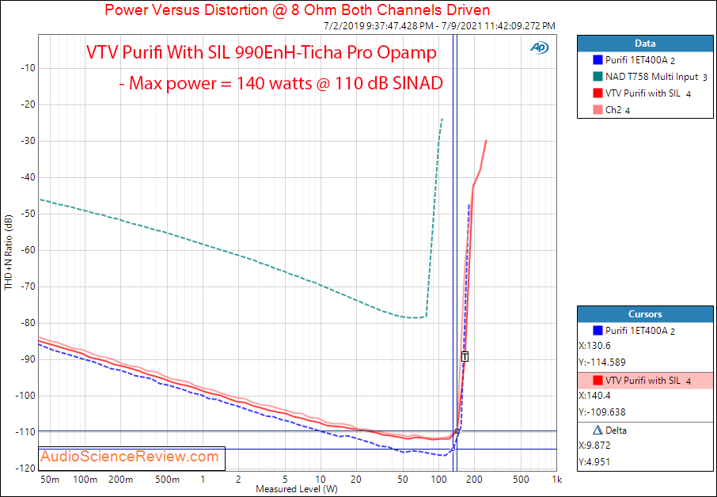Click the -120 tick on the Y axis
Image resolution: width=717 pixels, height=497 pixels.
click(25, 469)
